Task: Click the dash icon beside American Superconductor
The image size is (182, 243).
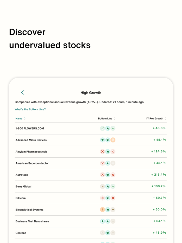Action: coord(113,163)
